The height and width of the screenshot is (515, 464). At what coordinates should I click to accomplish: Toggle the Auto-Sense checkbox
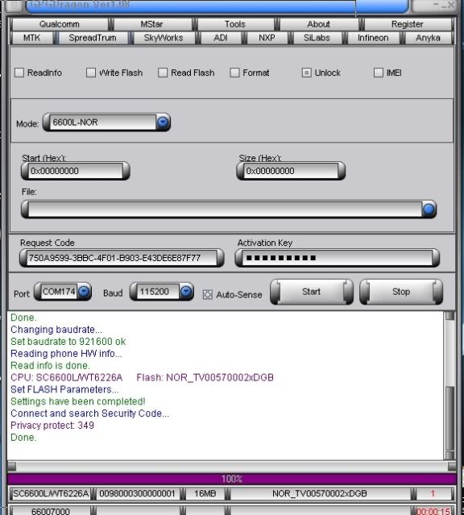coord(208,295)
